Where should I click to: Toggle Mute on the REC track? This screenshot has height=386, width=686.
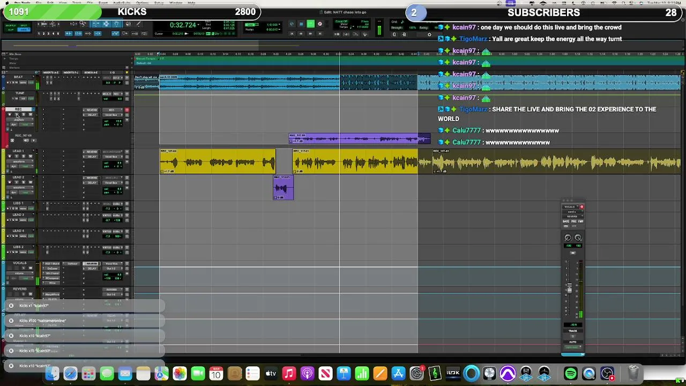[x=31, y=115]
